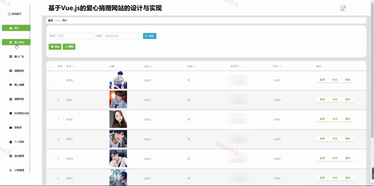
Task: Open 系统首页 in the sidebar
Action: point(15,14)
